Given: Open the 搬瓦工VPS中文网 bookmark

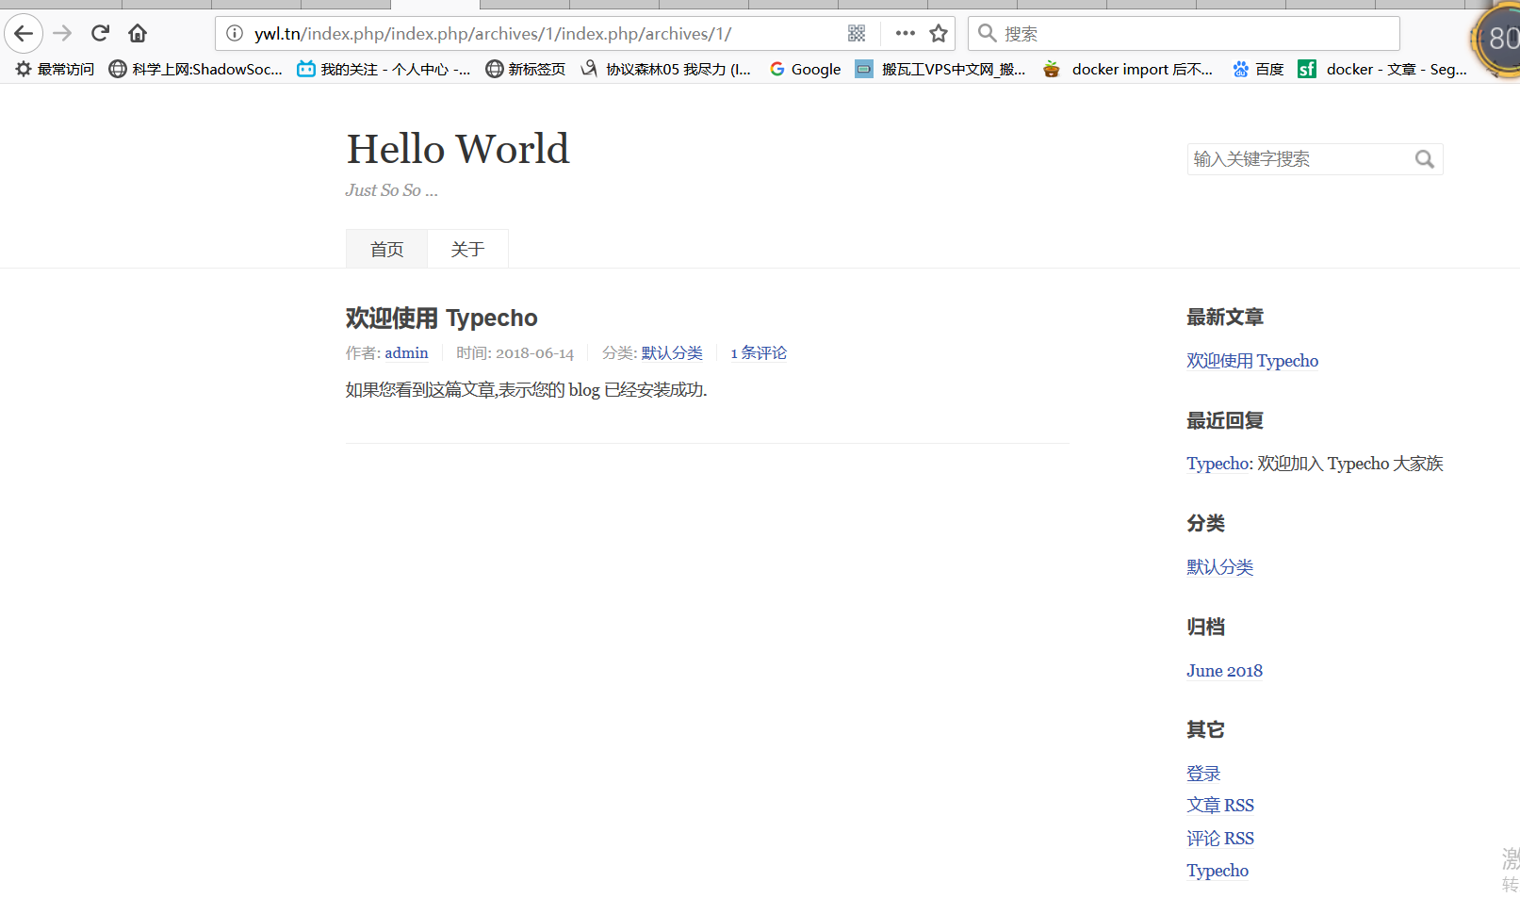Looking at the screenshot, I should tap(940, 69).
